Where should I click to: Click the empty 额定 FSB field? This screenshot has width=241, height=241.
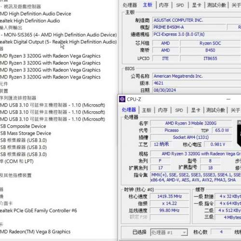coord(170,217)
